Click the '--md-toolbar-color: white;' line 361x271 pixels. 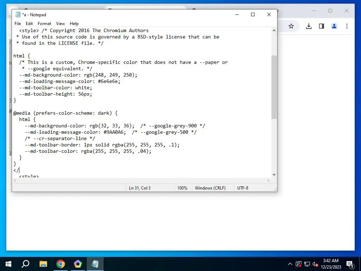[x=55, y=88]
